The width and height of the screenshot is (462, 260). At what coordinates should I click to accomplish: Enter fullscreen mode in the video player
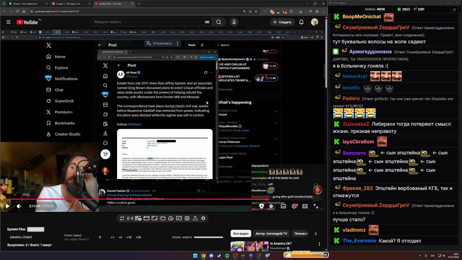(x=316, y=206)
